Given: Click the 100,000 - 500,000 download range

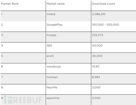Looking at the screenshot, I should coord(106,25).
